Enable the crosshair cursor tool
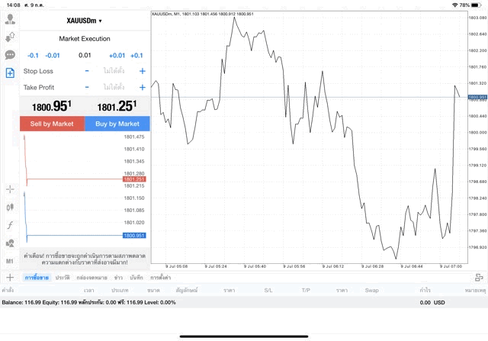 (10, 188)
